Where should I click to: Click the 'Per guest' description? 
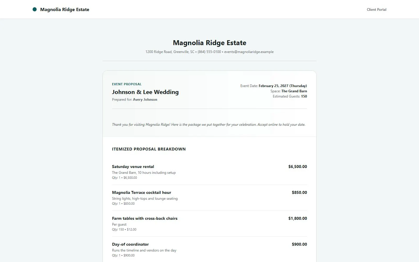pyautogui.click(x=119, y=225)
